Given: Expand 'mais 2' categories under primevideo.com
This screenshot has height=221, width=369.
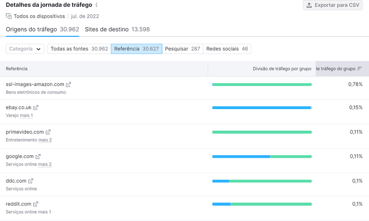Looking at the screenshot, I should (x=45, y=140).
